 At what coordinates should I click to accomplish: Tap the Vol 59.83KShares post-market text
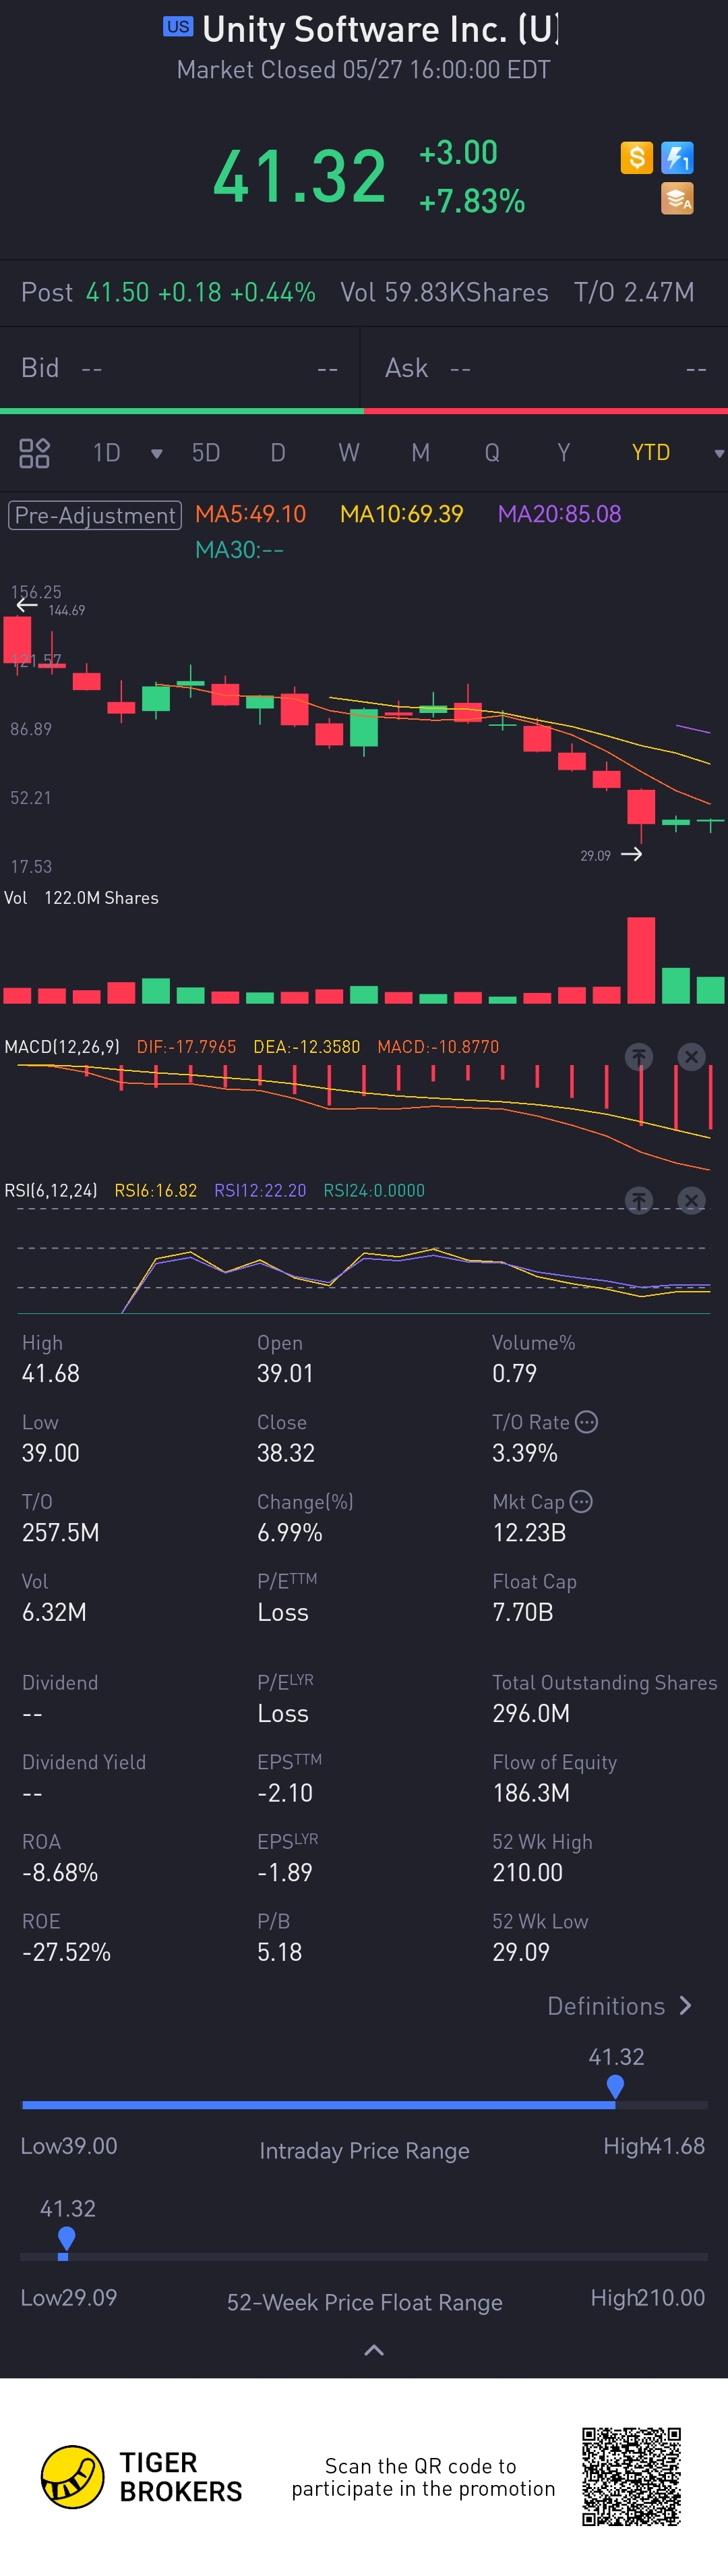444,292
